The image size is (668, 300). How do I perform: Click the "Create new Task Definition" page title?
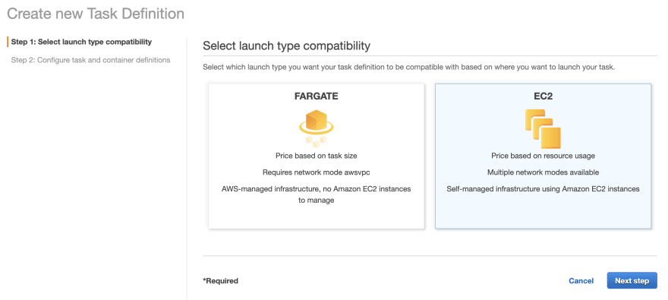point(96,14)
